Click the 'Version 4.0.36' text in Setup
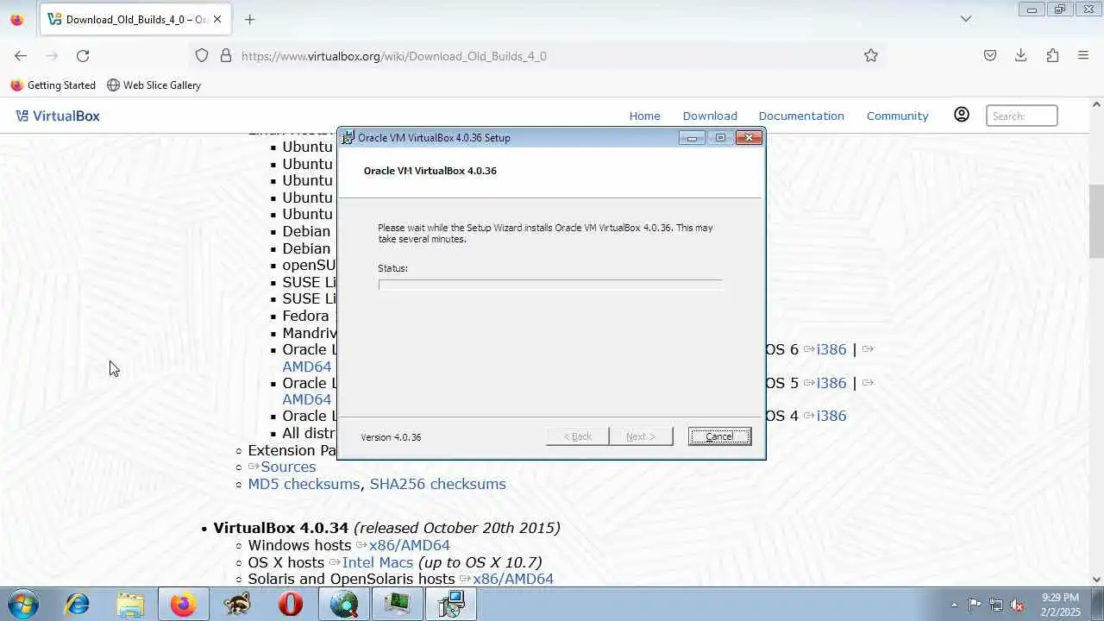The image size is (1104, 621). coord(391,437)
